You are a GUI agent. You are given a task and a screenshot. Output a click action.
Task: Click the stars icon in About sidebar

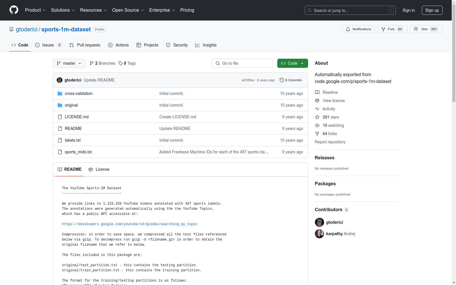point(317,117)
